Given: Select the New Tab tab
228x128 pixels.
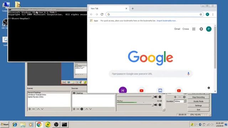Looking at the screenshot, I should 108,9.
